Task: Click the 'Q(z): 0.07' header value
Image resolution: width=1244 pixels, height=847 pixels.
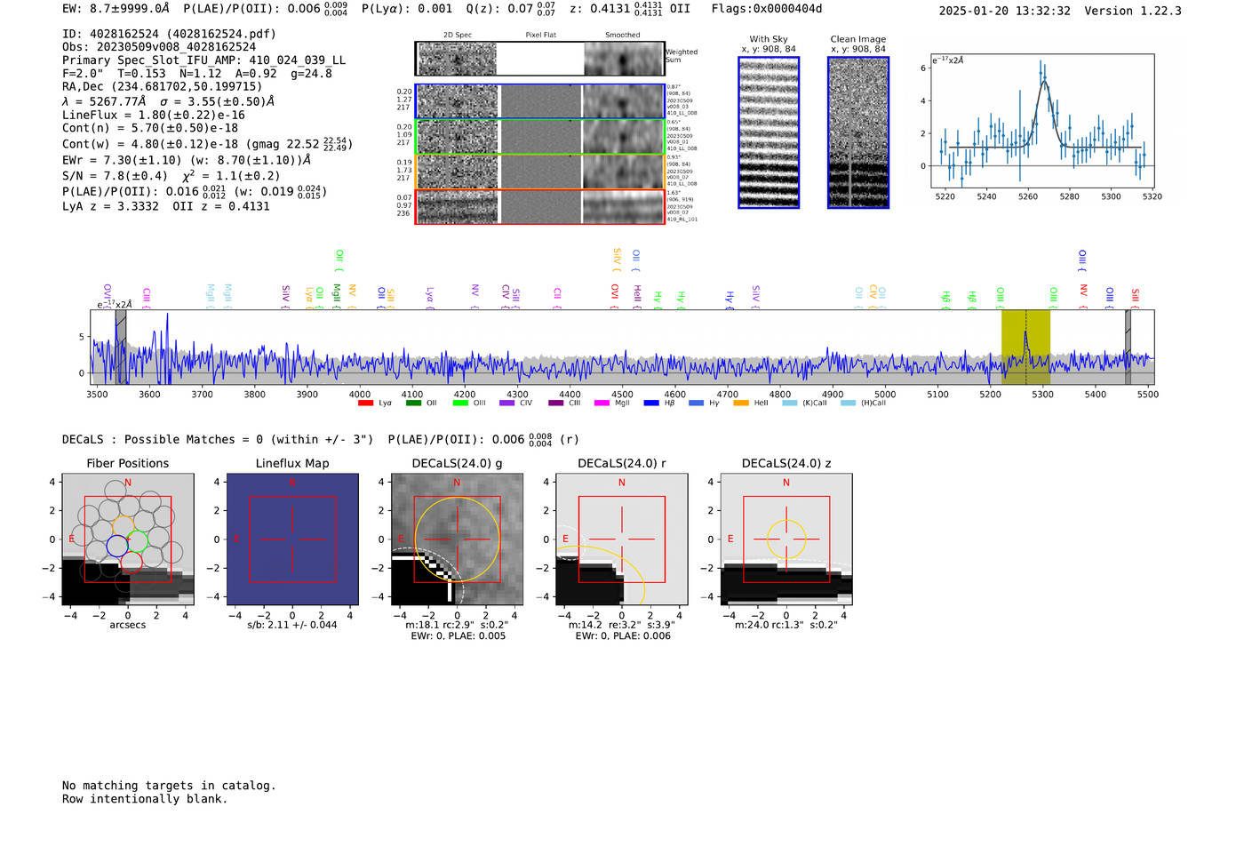Action: tap(514, 10)
